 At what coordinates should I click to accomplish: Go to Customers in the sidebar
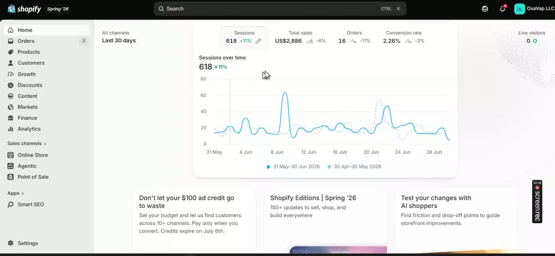(x=46, y=63)
